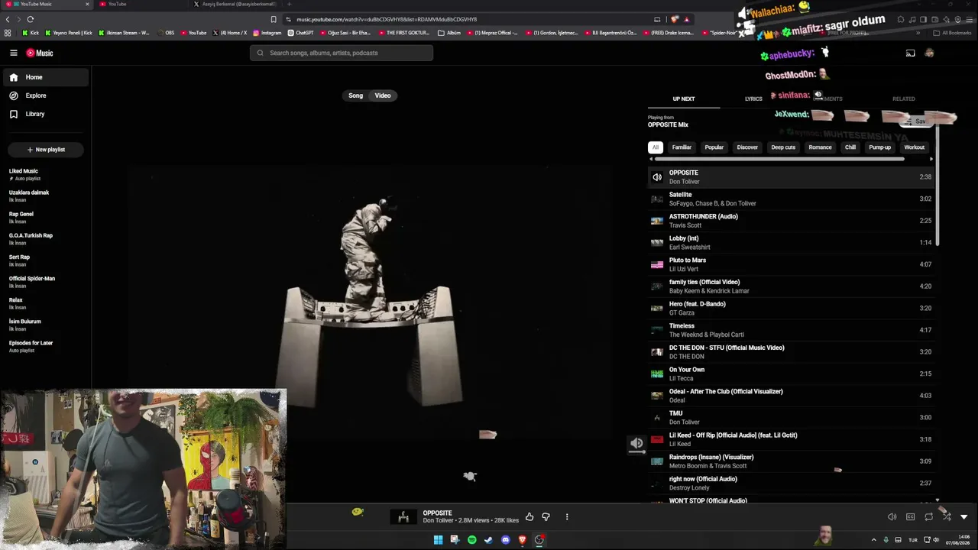Switch to the RELATED tab

click(x=903, y=99)
